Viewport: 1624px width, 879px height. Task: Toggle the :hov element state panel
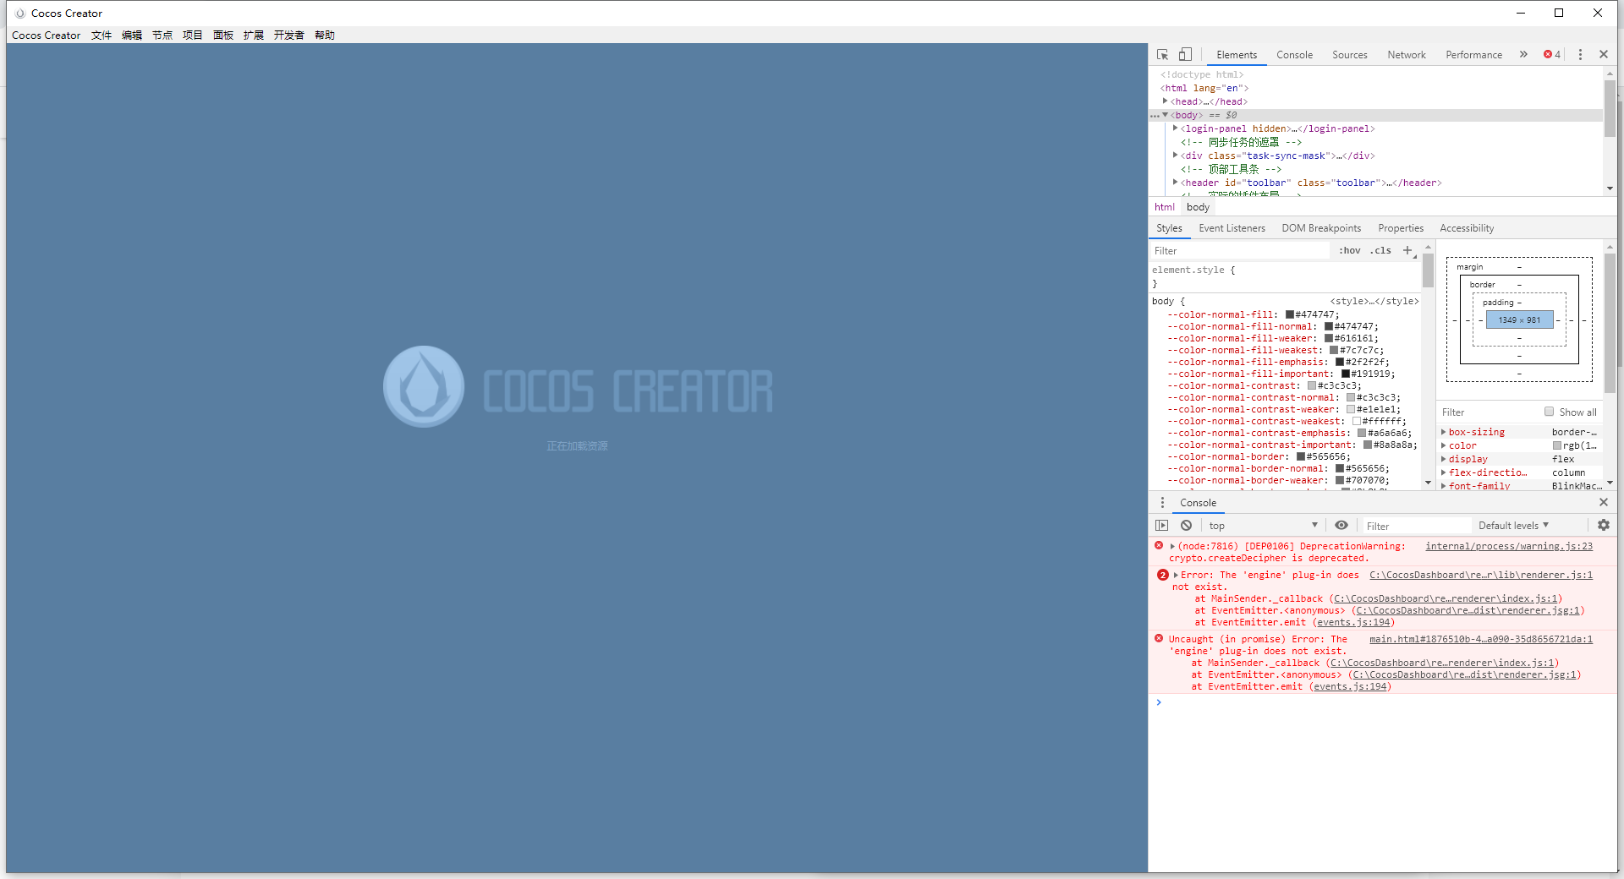click(x=1350, y=250)
